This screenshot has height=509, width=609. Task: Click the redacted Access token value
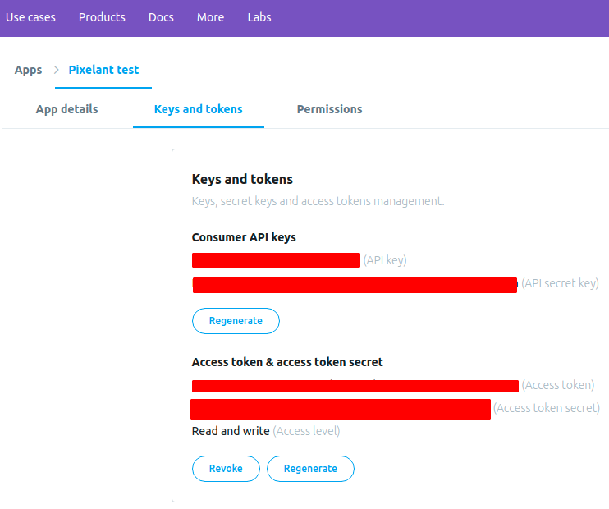pos(355,386)
